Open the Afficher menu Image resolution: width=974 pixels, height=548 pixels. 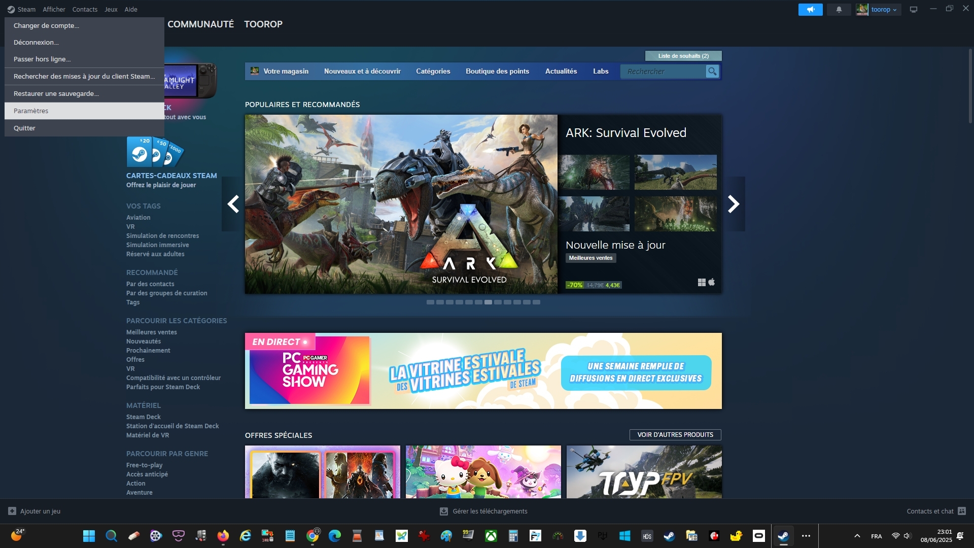click(54, 10)
